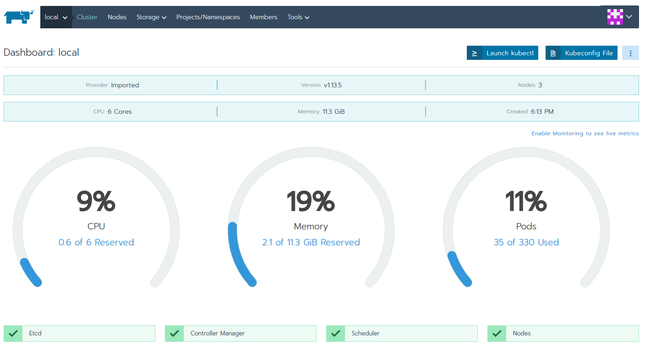This screenshot has height=345, width=645.
Task: Click the Memory usage gauge arc
Action: (238, 256)
